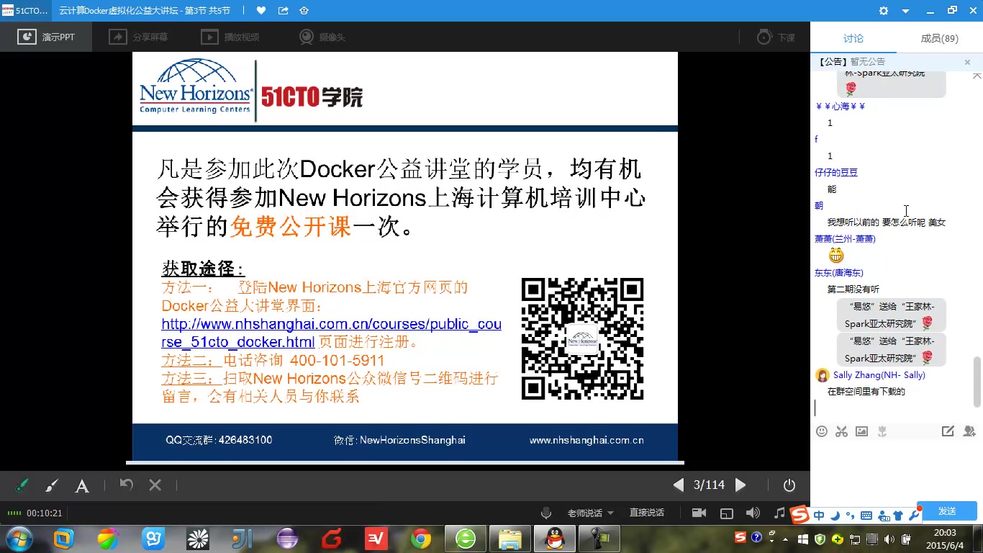
Task: Pick the text annotation tool
Action: point(82,485)
